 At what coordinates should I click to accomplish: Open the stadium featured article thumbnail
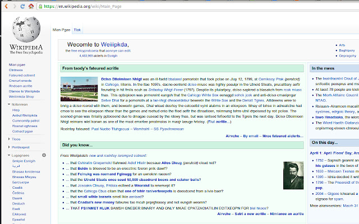pyautogui.click(x=79, y=89)
